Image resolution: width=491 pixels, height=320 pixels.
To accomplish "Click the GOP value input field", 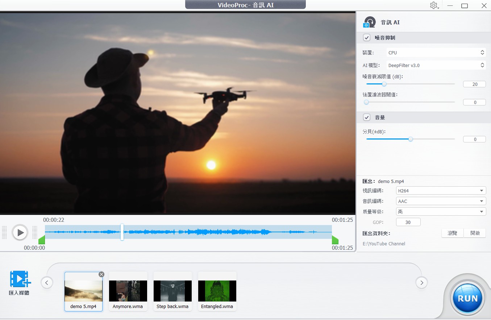I will point(408,222).
